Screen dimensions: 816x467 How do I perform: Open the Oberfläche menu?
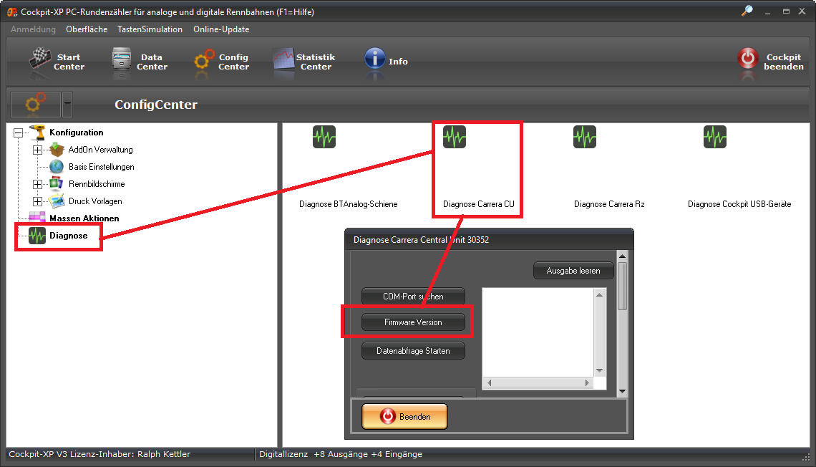[x=87, y=29]
